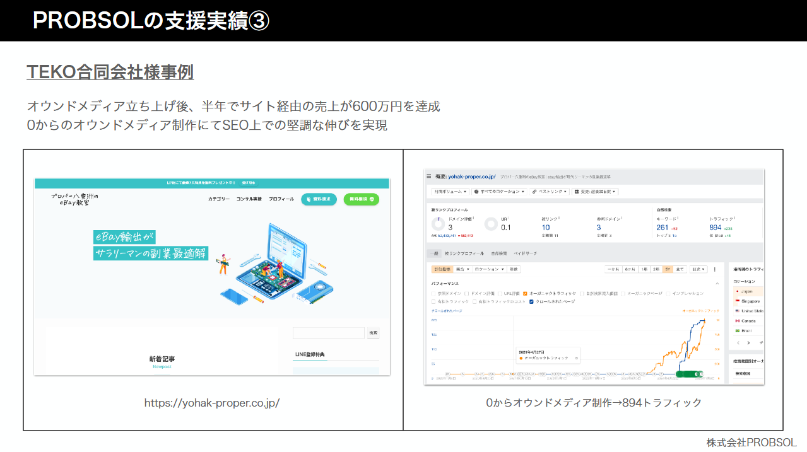Open the すべてのロケーション dropdown
The height and width of the screenshot is (452, 807).
click(x=498, y=191)
